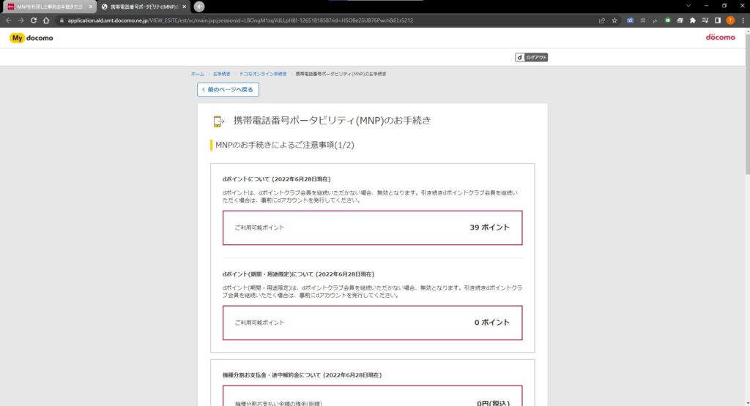
Task: Go back with the browser back arrow
Action: (8, 20)
